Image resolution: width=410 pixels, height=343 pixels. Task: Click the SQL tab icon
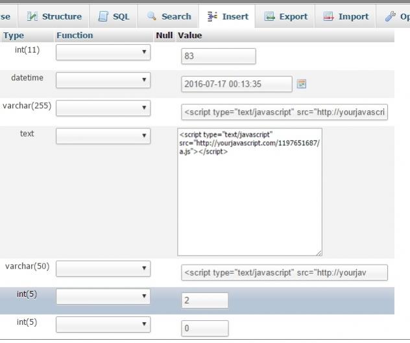pos(103,16)
